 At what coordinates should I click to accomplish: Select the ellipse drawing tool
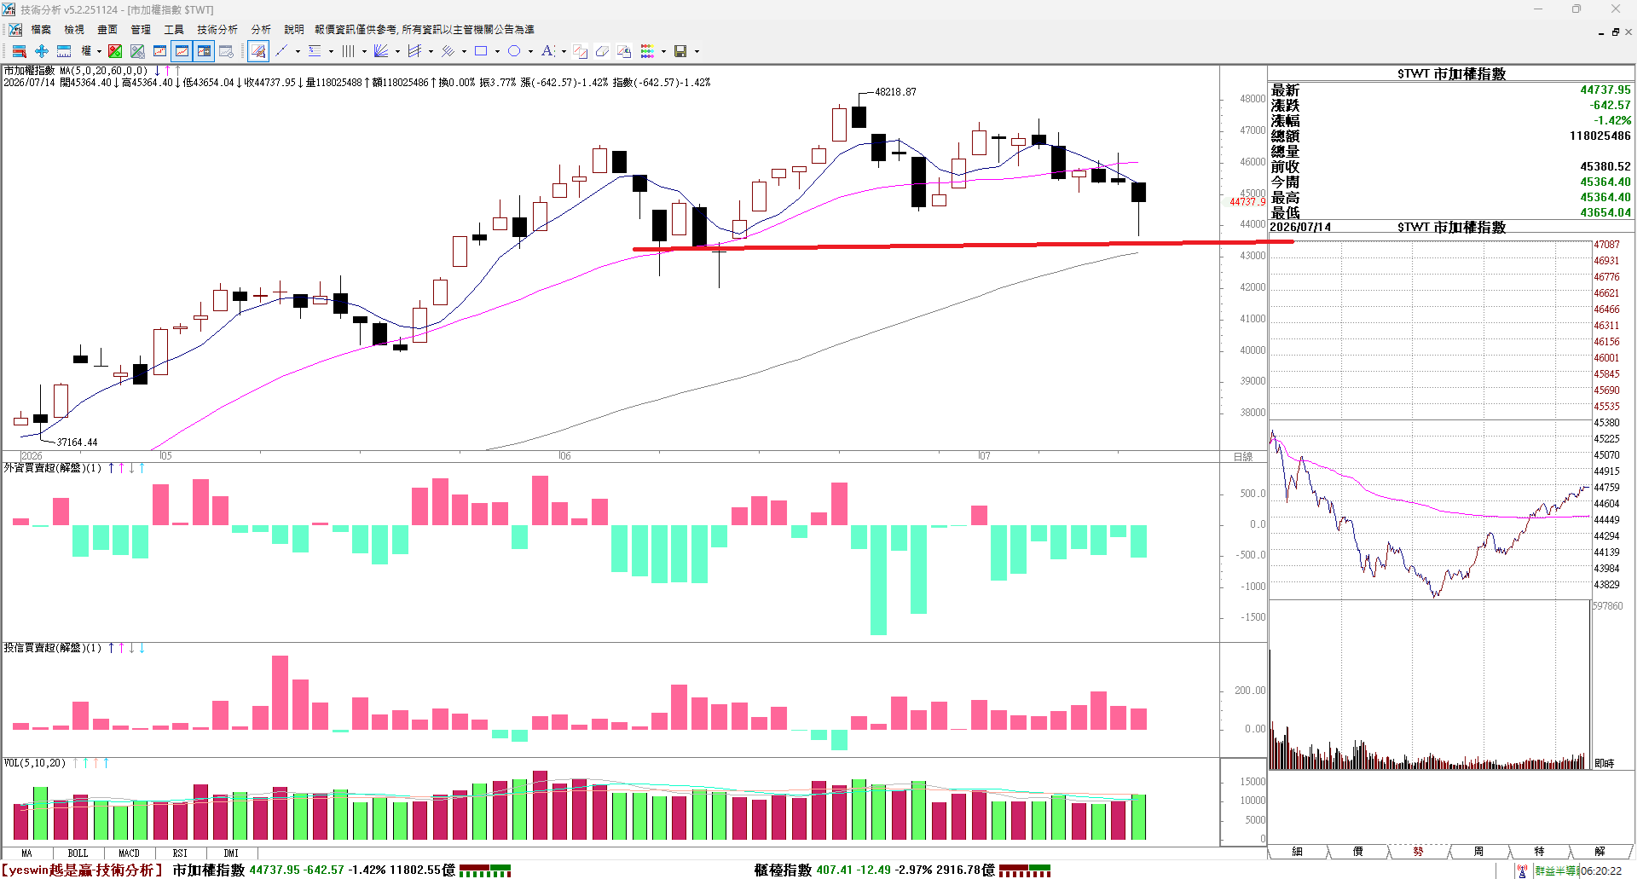point(514,51)
